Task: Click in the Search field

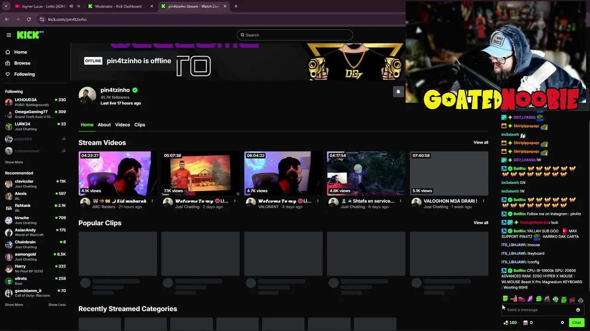Action: (295, 35)
